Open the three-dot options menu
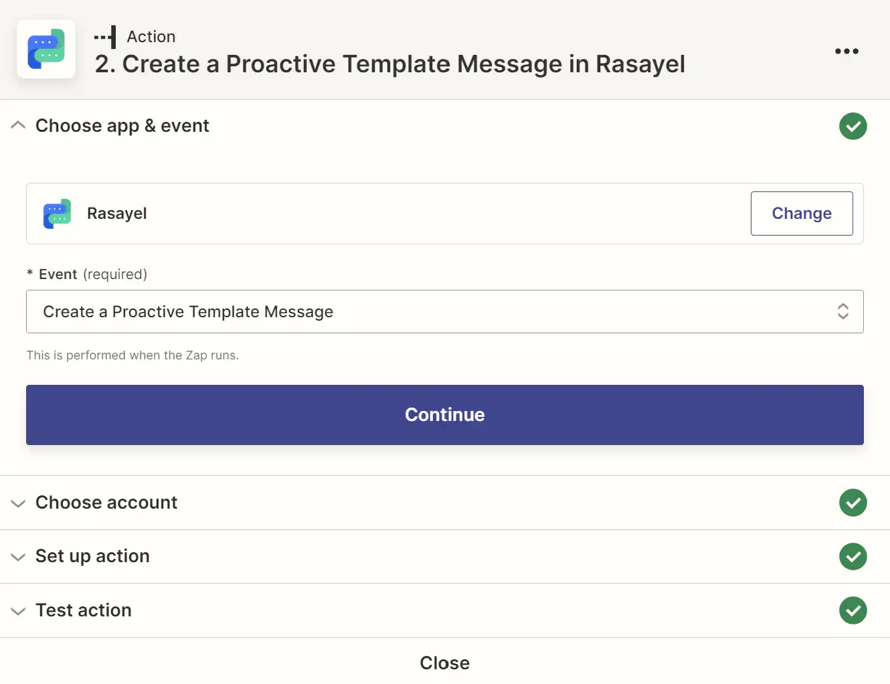 [847, 51]
